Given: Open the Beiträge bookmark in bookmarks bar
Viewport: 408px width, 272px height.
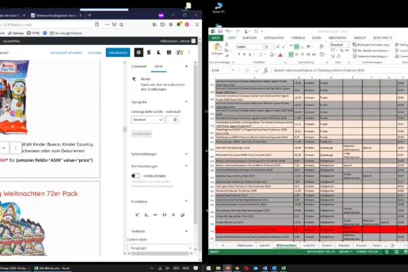Looking at the screenshot, I should click(x=16, y=33).
